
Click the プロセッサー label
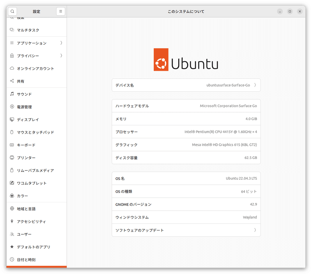[x=126, y=132]
